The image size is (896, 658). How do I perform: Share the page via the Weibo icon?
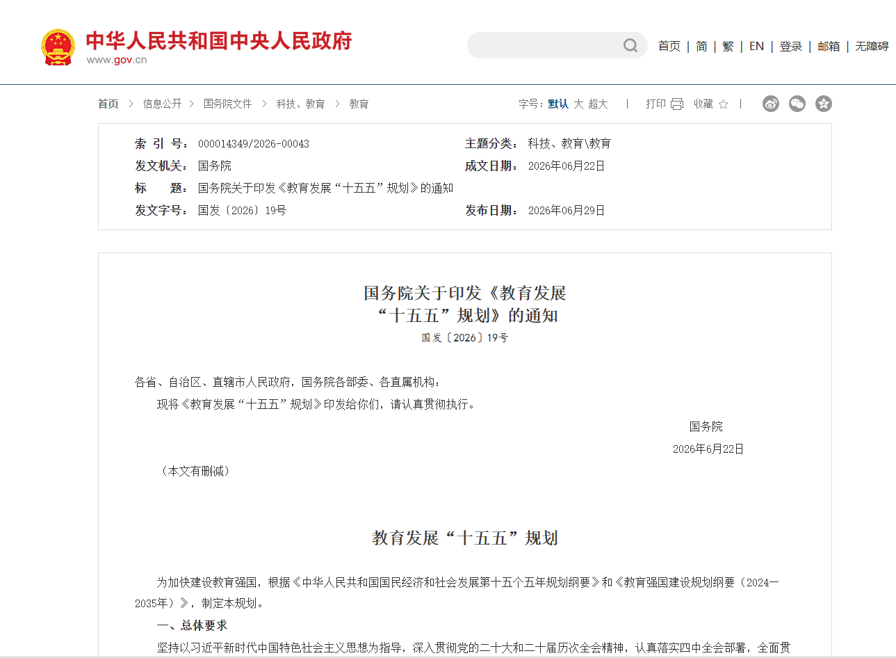coord(771,104)
